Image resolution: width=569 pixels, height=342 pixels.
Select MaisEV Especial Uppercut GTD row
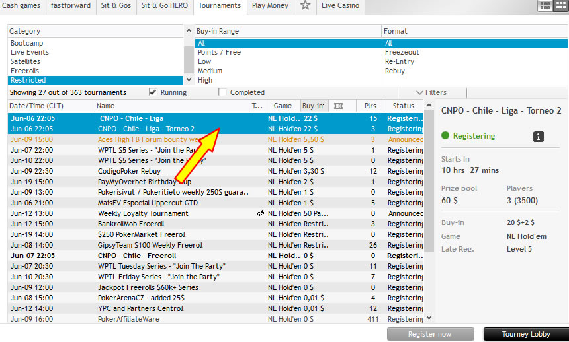pos(216,203)
